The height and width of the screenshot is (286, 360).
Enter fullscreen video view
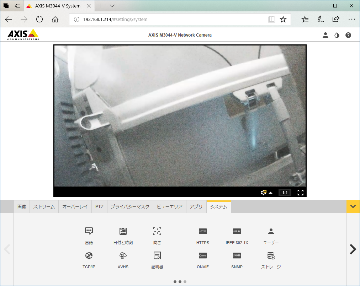pyautogui.click(x=300, y=193)
